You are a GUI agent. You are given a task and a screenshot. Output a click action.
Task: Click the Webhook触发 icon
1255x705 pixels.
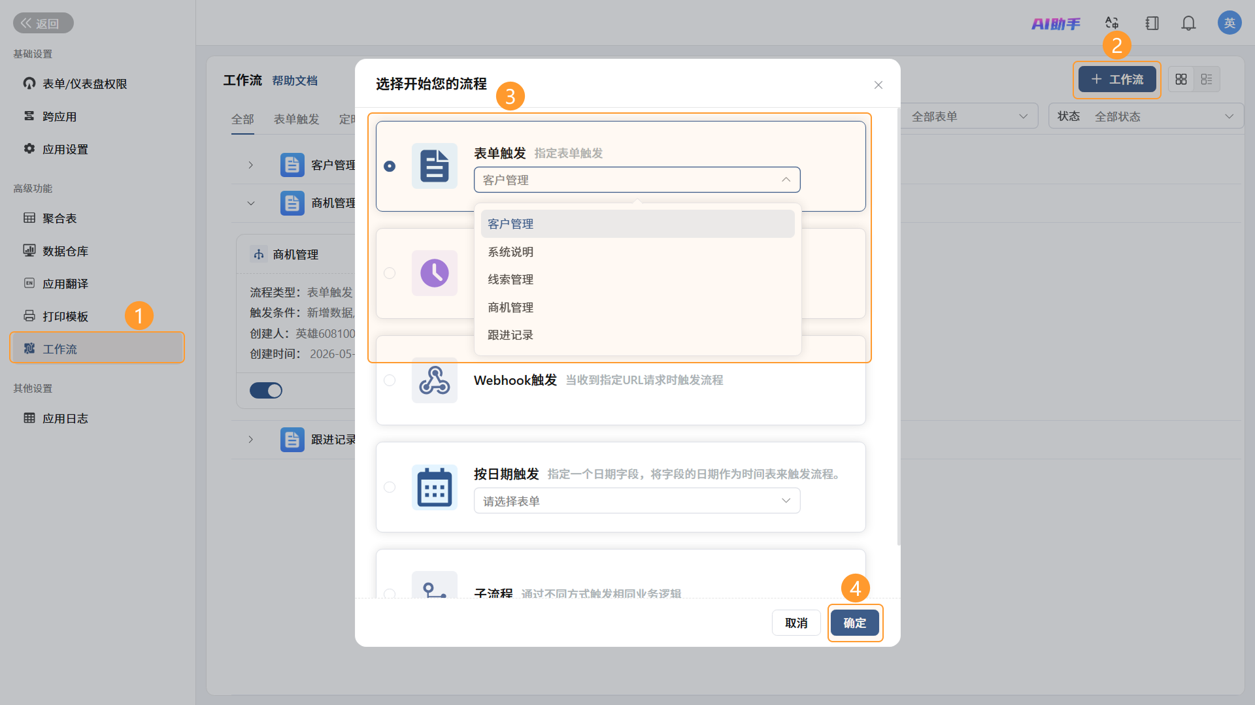pyautogui.click(x=435, y=380)
